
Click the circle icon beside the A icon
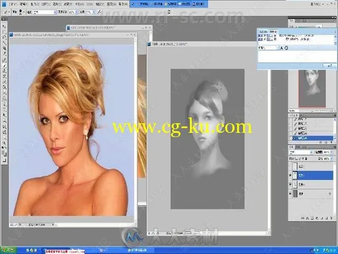287,48
